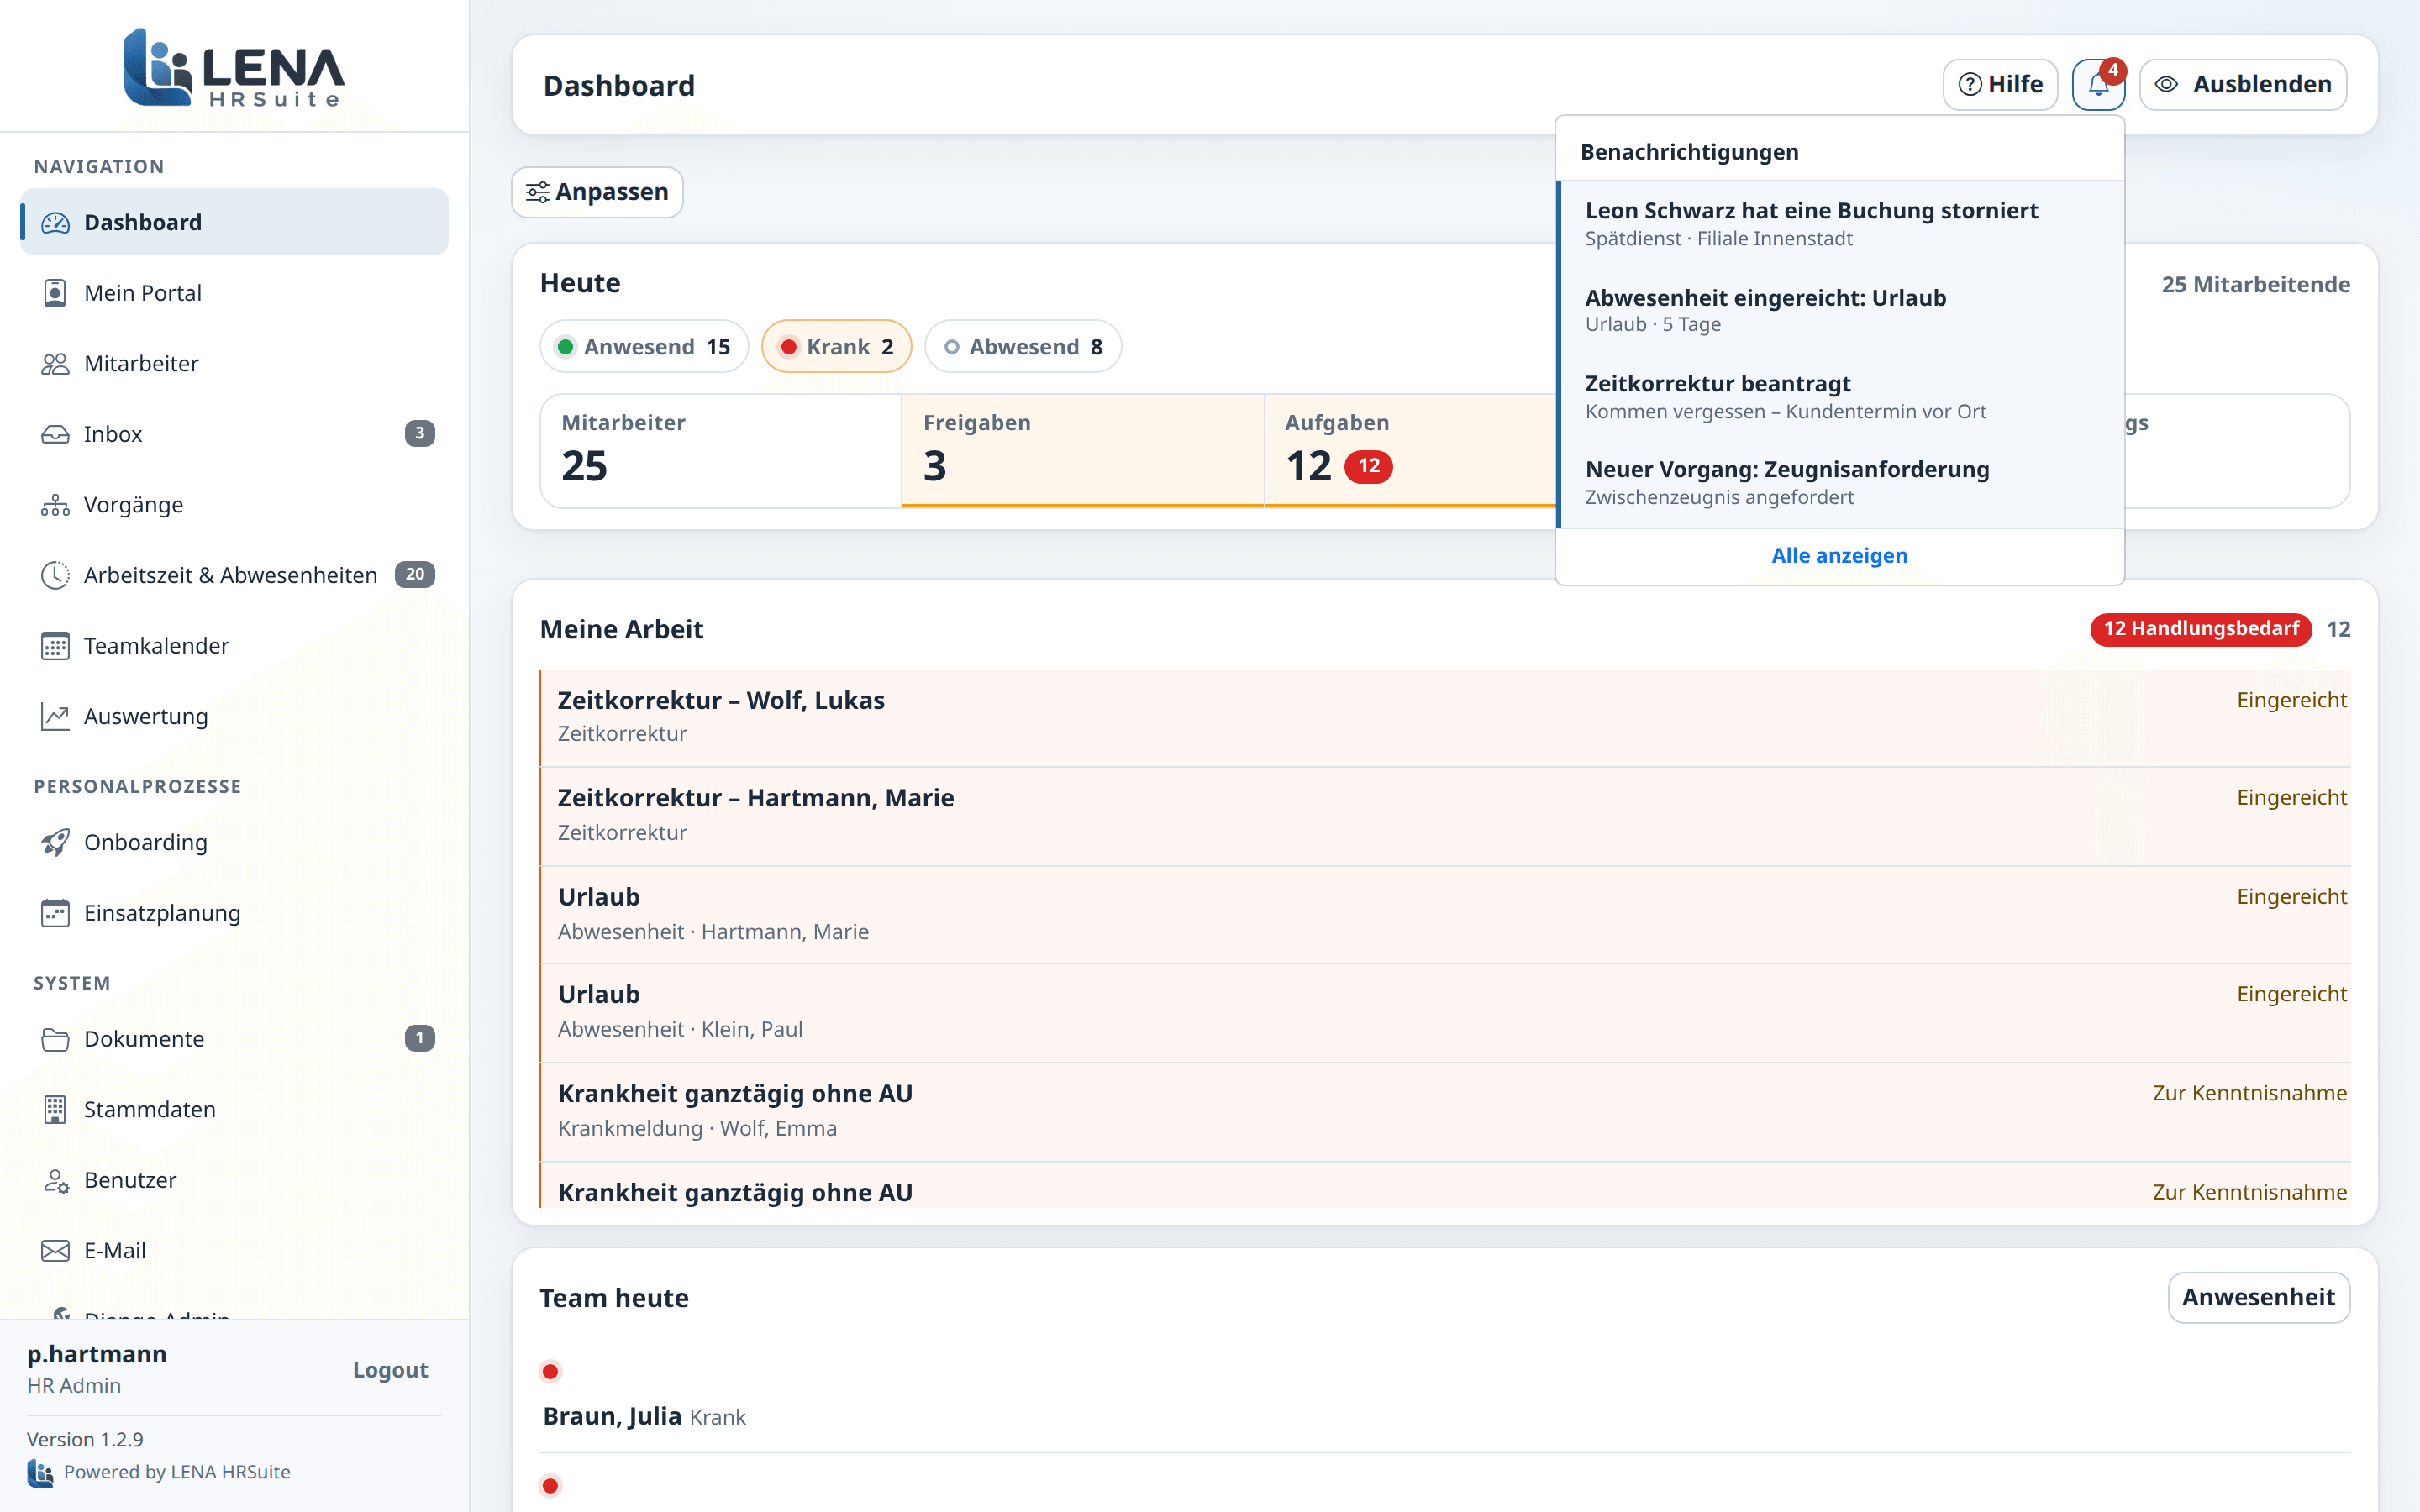
Task: Click the Auswertung chart icon
Action: 55,716
